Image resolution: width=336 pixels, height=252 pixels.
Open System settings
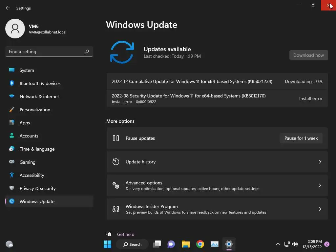[x=49, y=70]
